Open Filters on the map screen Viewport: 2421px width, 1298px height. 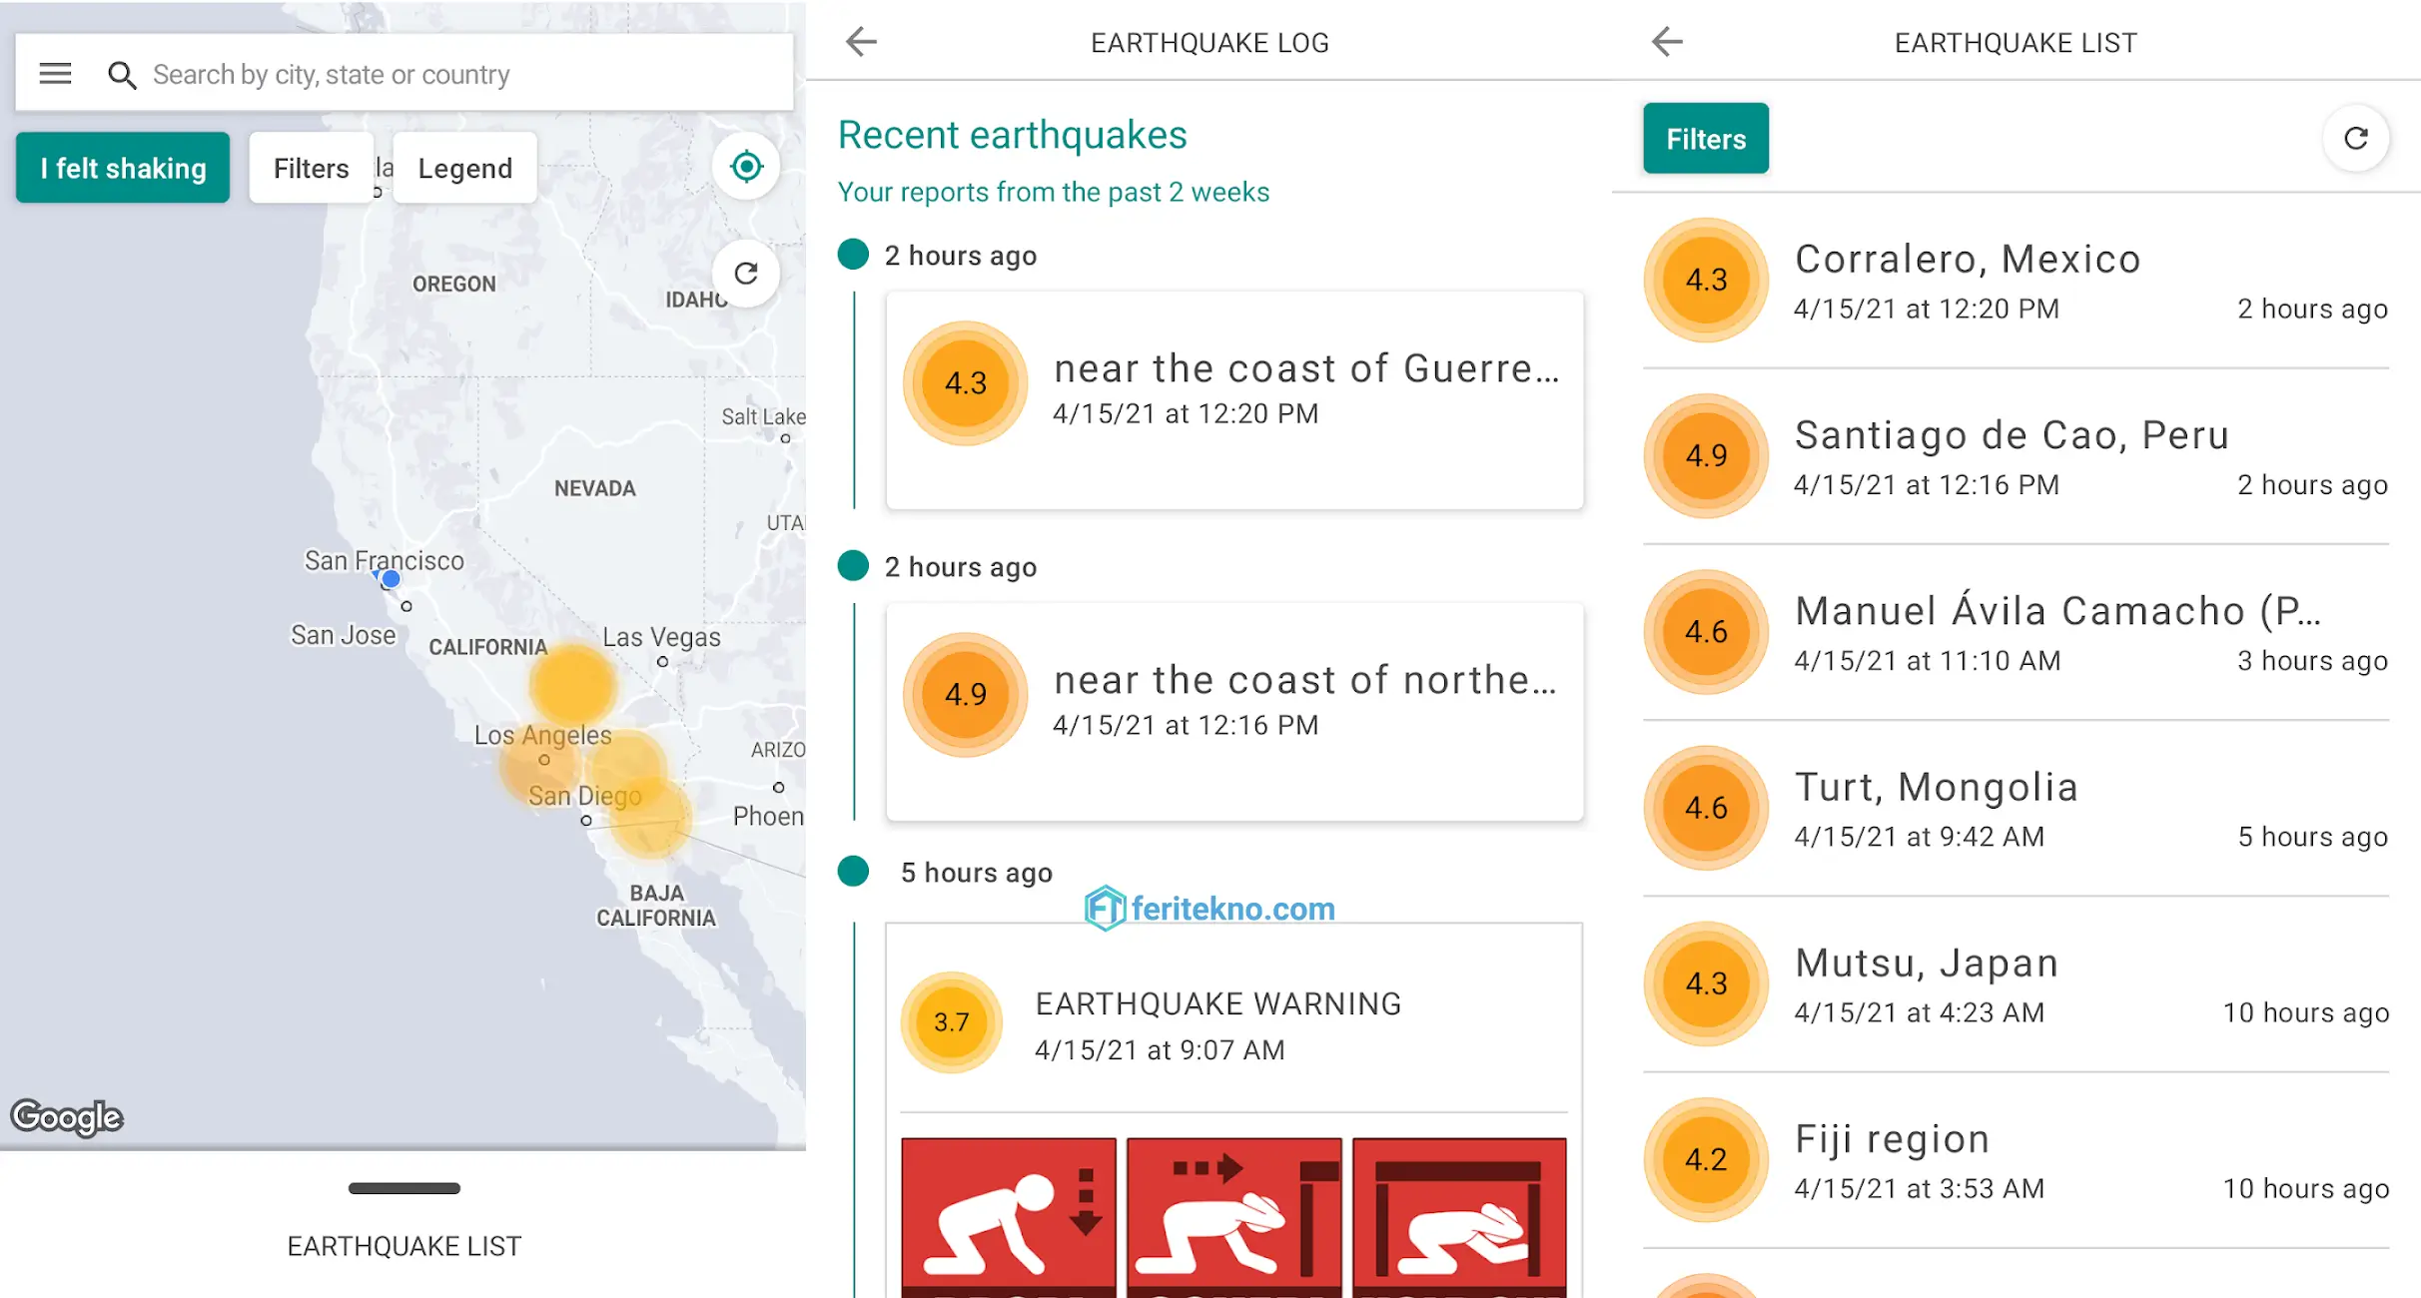point(311,168)
